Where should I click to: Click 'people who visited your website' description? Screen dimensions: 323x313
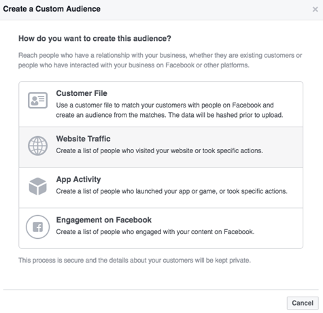tap(159, 150)
